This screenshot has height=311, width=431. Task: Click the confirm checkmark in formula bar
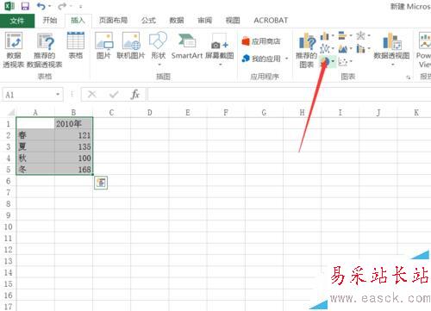pyautogui.click(x=114, y=94)
